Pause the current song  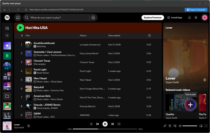tap(105, 124)
